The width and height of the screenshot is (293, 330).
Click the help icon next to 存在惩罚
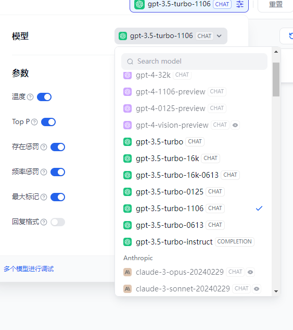(x=44, y=147)
